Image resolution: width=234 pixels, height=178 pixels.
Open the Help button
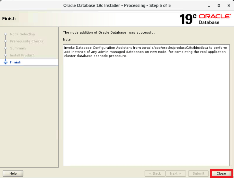tap(13, 173)
